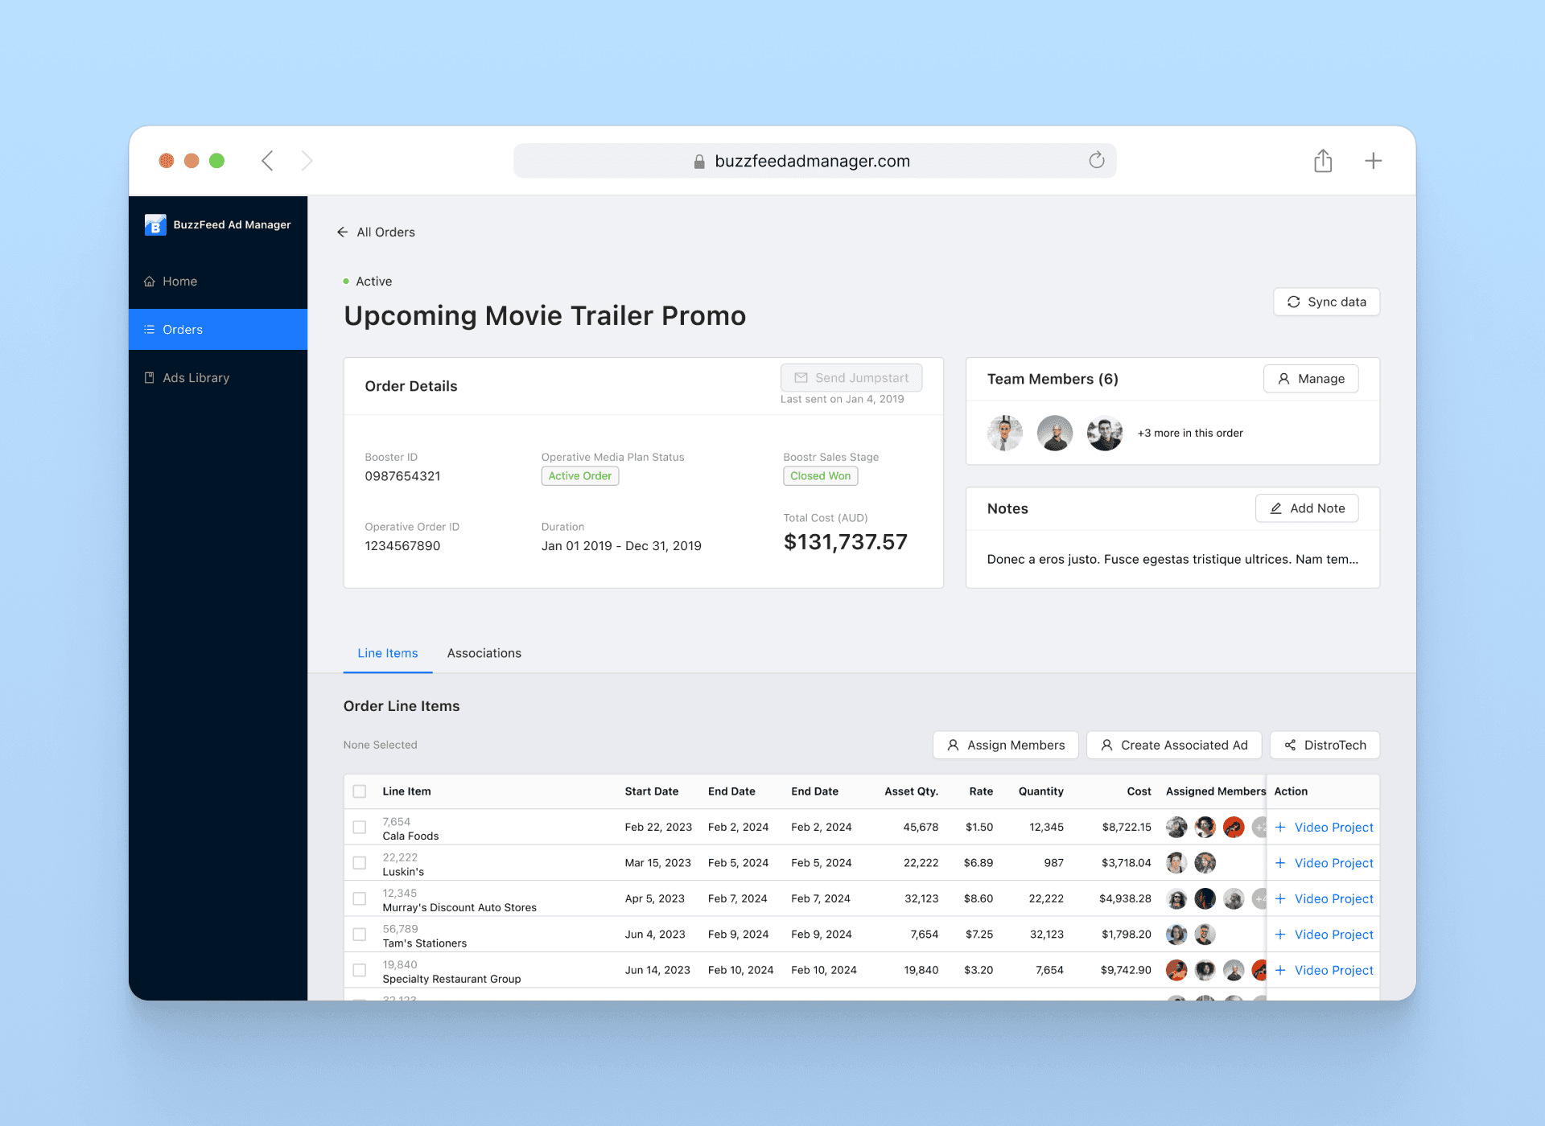Click the Sync data button
The width and height of the screenshot is (1545, 1126).
pos(1326,302)
